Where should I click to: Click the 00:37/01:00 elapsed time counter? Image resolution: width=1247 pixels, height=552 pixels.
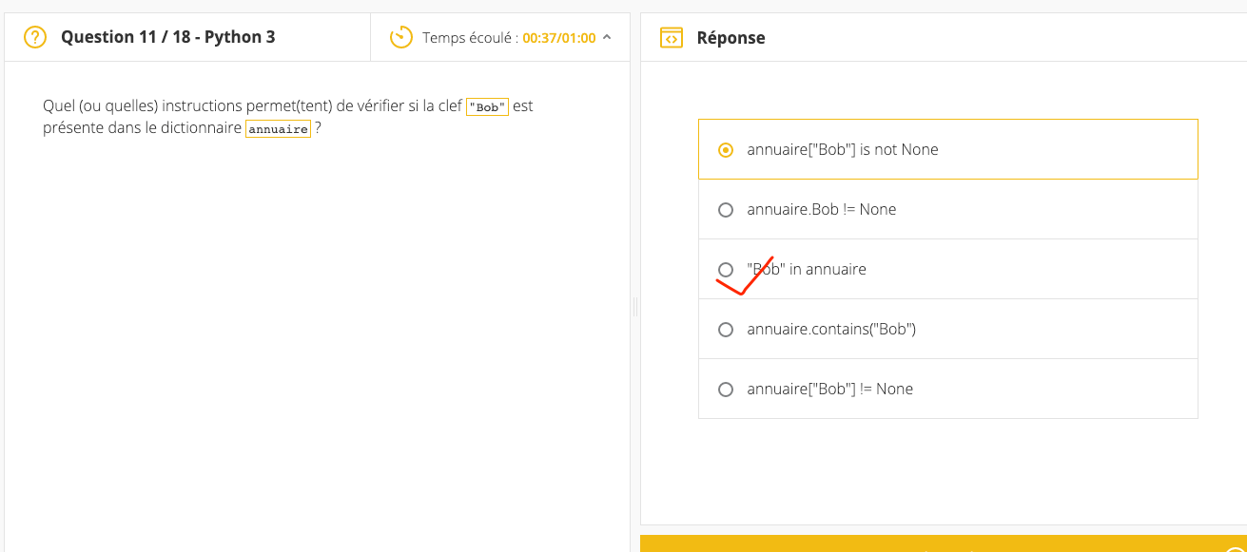[x=559, y=38]
